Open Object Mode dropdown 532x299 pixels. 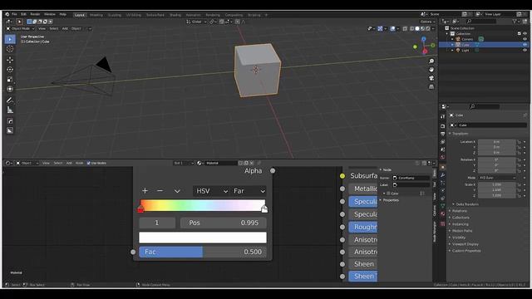[x=20, y=29]
